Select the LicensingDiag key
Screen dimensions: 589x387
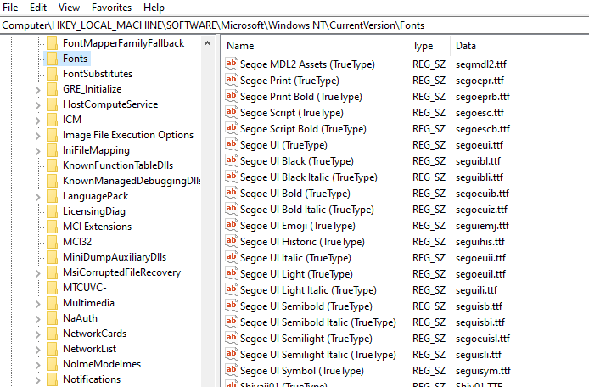94,211
